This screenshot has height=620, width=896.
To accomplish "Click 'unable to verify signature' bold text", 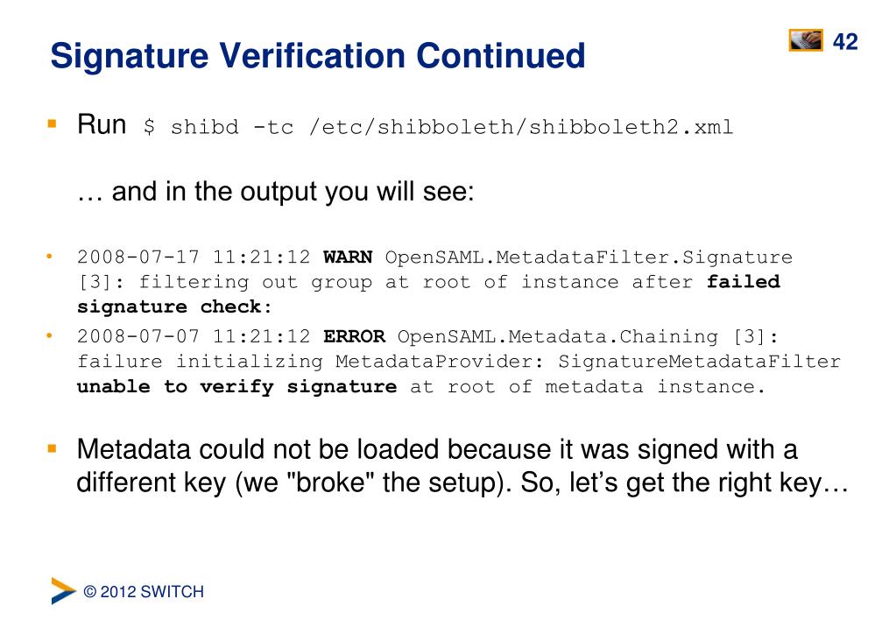I will tap(236, 387).
